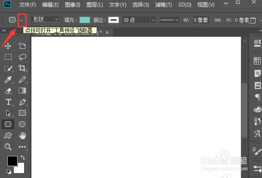Open the adjustments sliders panel icon
The height and width of the screenshot is (178, 262).
pos(257,169)
